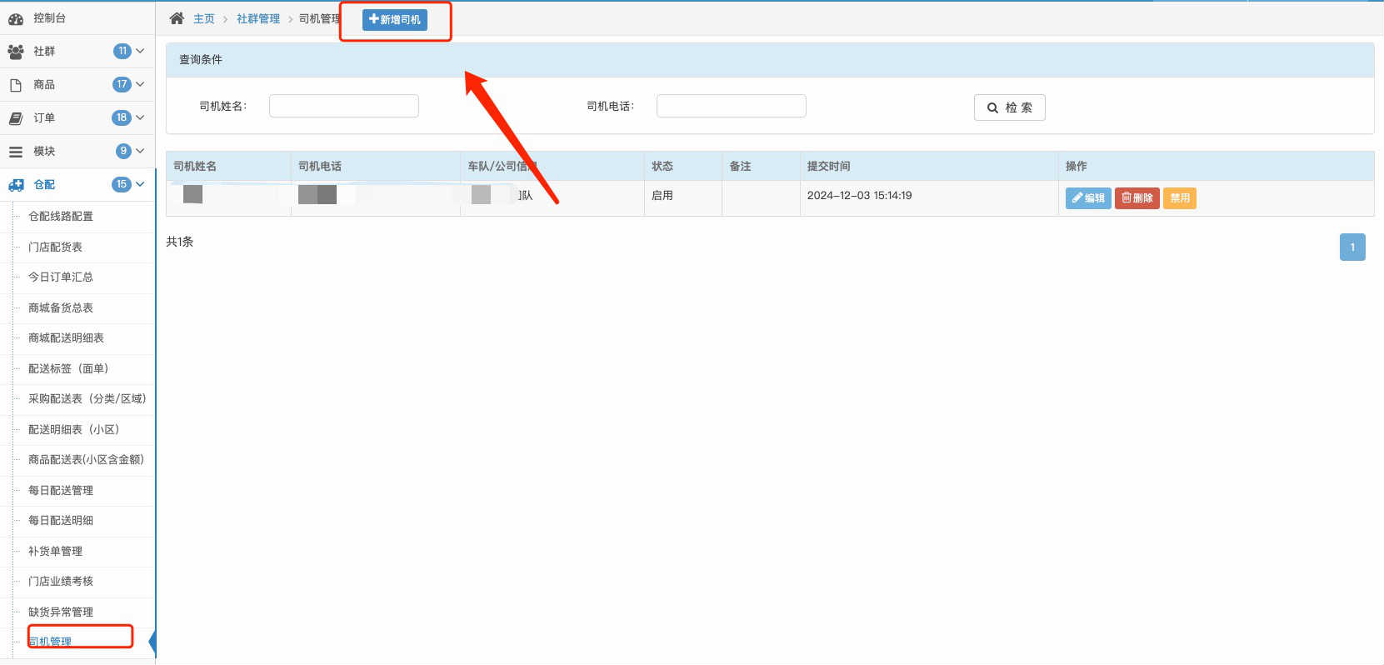Click the 社群 people icon

16,52
